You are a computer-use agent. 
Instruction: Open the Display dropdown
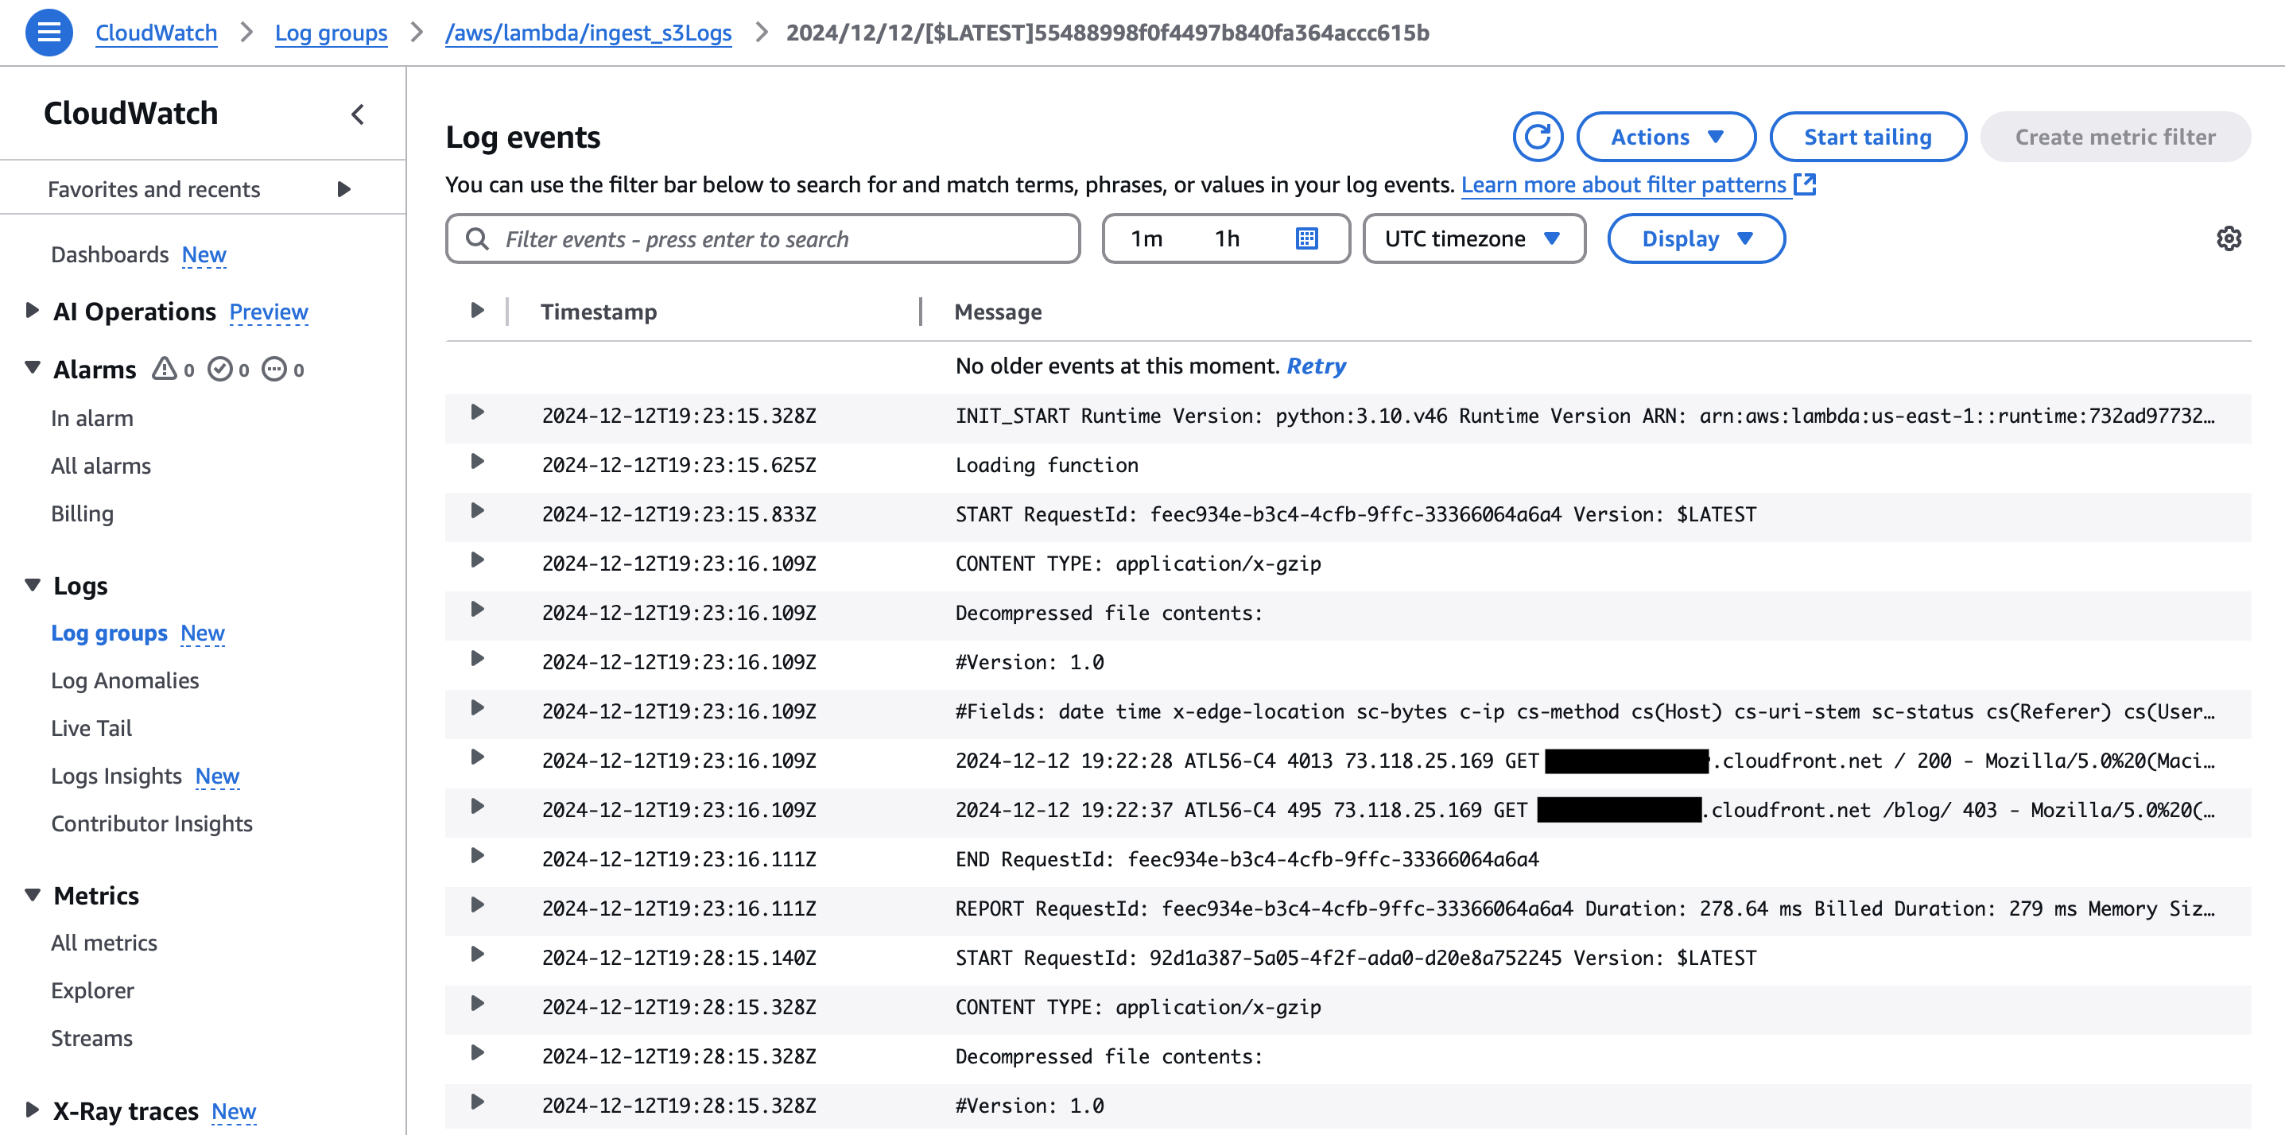(x=1696, y=238)
